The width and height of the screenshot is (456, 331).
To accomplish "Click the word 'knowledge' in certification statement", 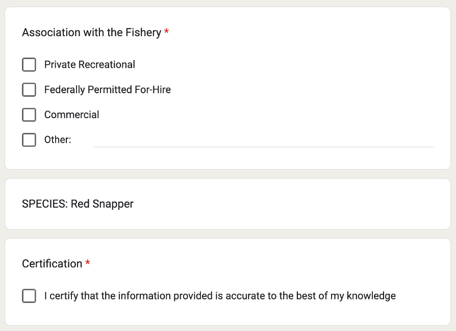I will [371, 296].
